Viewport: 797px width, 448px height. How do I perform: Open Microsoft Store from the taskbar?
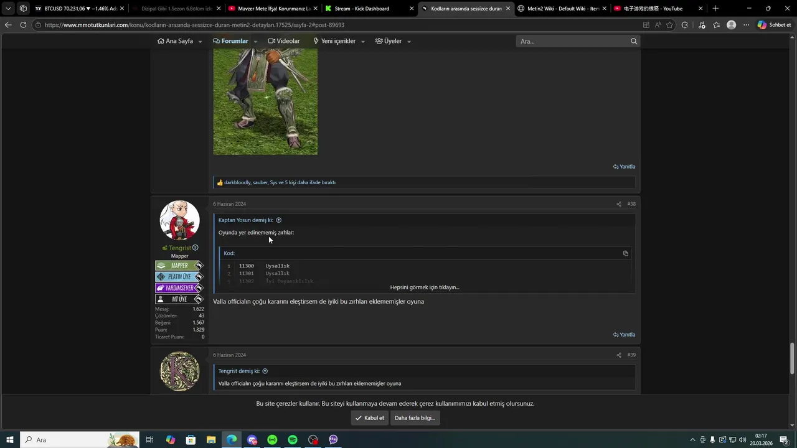(x=191, y=440)
